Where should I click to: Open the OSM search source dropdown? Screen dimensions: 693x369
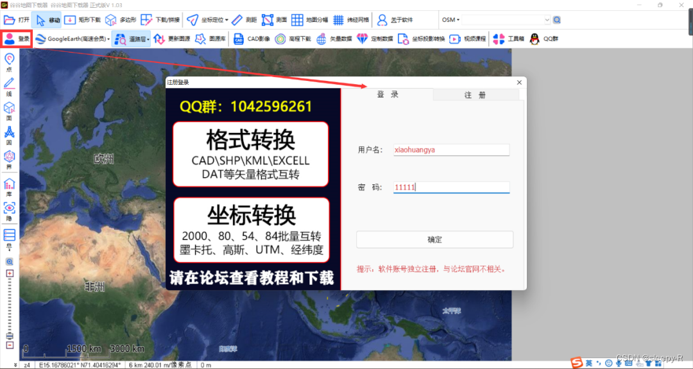[x=450, y=20]
